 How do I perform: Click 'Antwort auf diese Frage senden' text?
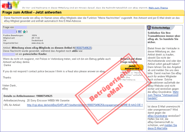pos(131,61)
